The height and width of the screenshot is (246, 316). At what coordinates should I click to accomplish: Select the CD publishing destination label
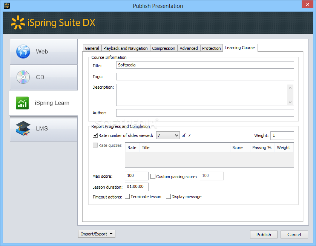(40, 77)
